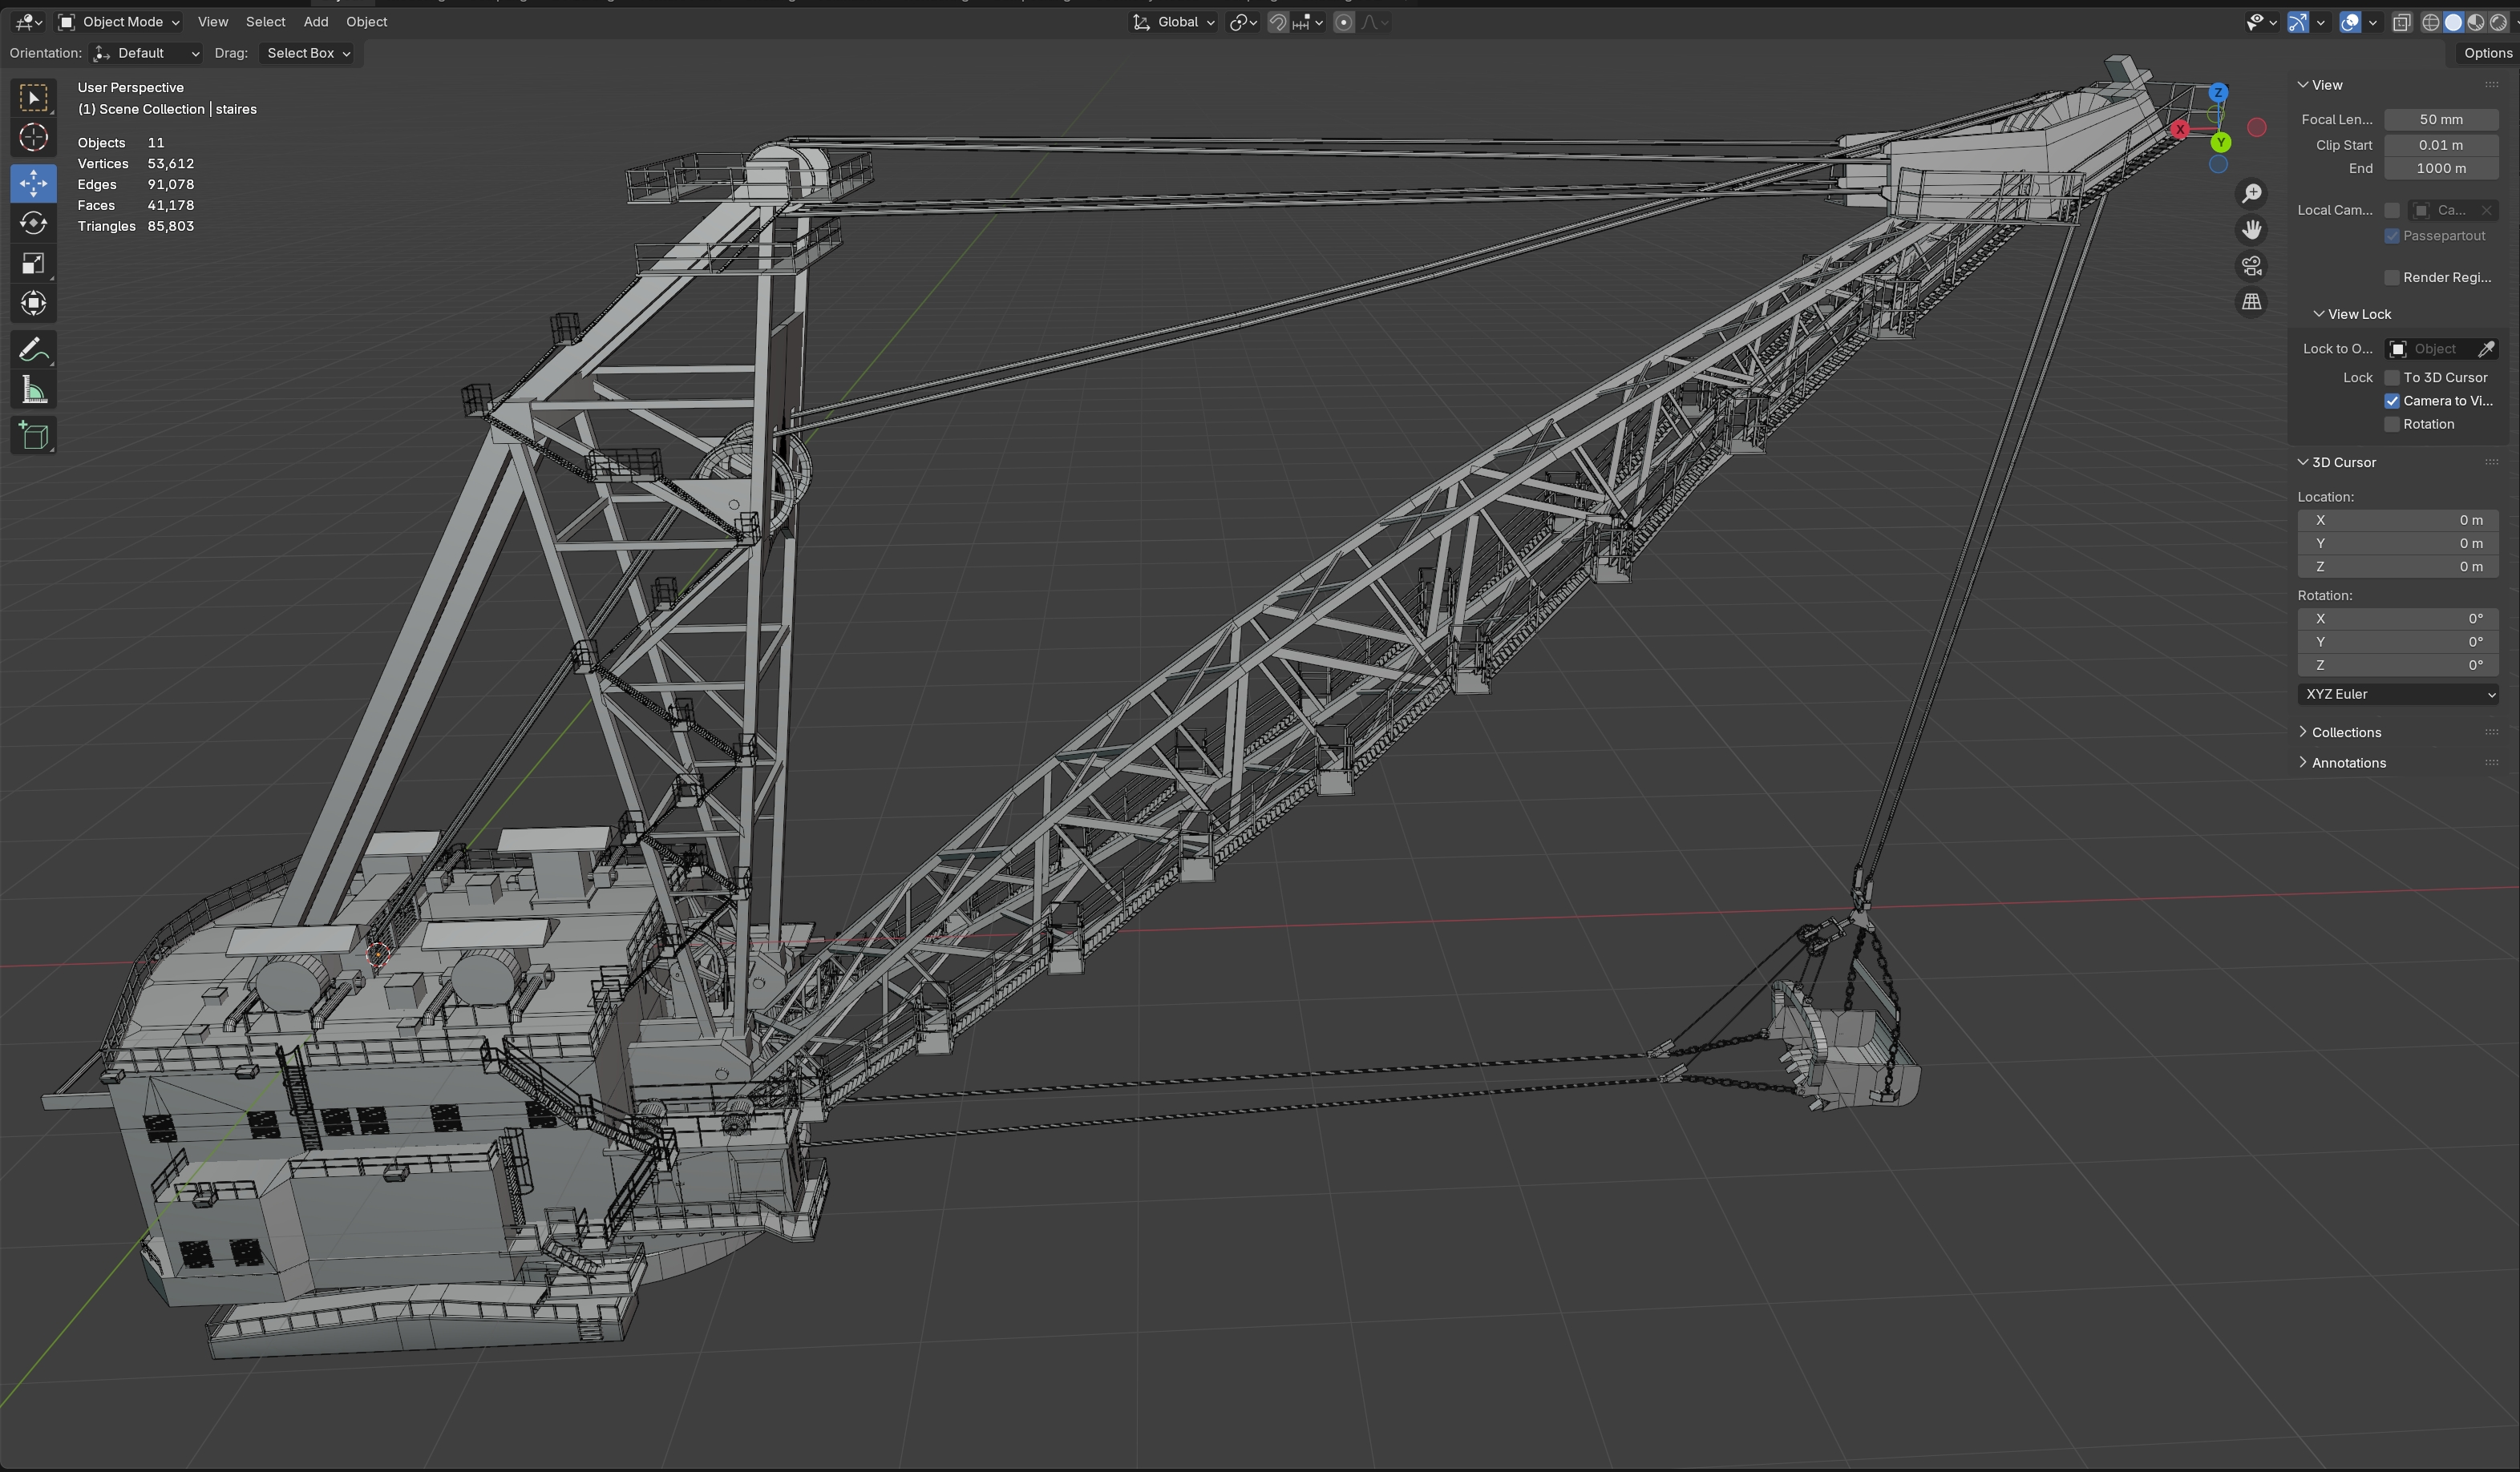Click the zoom magnifier navigation icon
Image resolution: width=2520 pixels, height=1472 pixels.
click(2251, 194)
